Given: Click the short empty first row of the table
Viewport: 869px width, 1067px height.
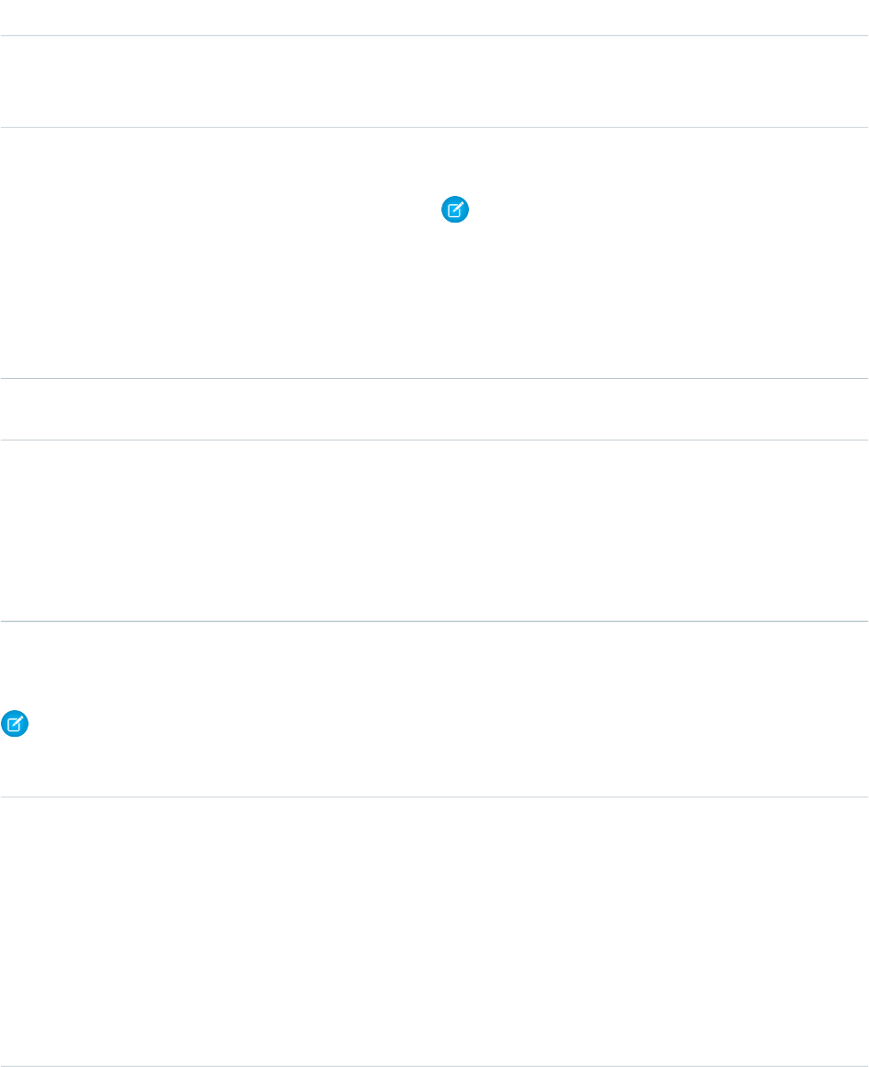Looking at the screenshot, I should pos(434,17).
